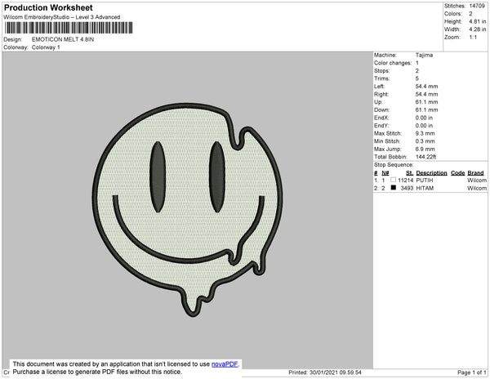Click the Description column header
The width and height of the screenshot is (490, 379).
pyautogui.click(x=431, y=173)
